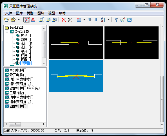Click the red triangle toolbar icon
The image size is (167, 136).
point(33,20)
